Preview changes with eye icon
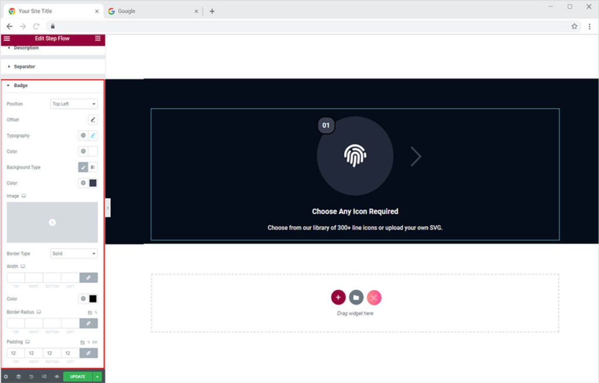The image size is (599, 383). coord(57,377)
